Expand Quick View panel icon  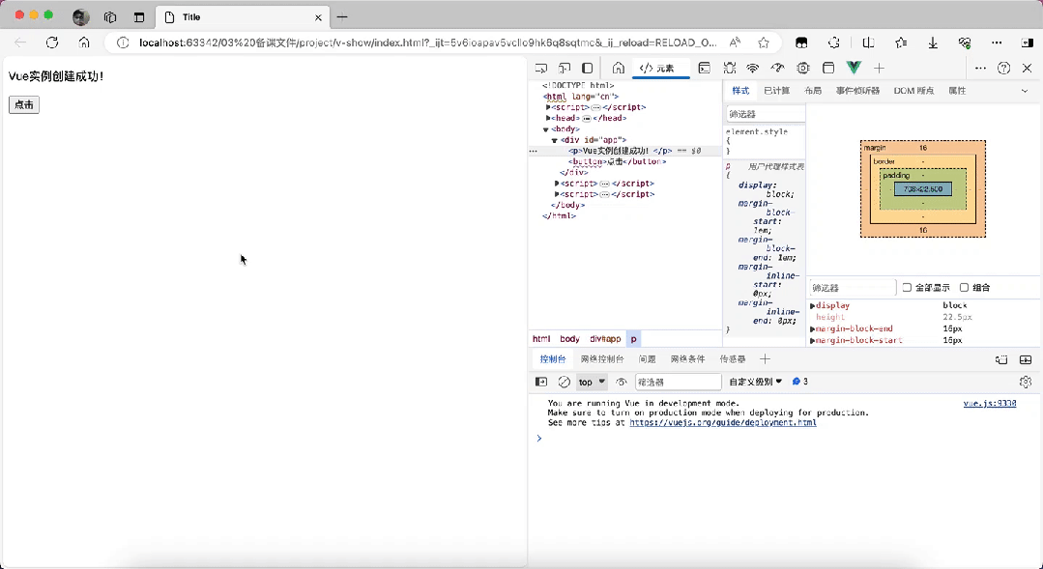click(x=1001, y=359)
